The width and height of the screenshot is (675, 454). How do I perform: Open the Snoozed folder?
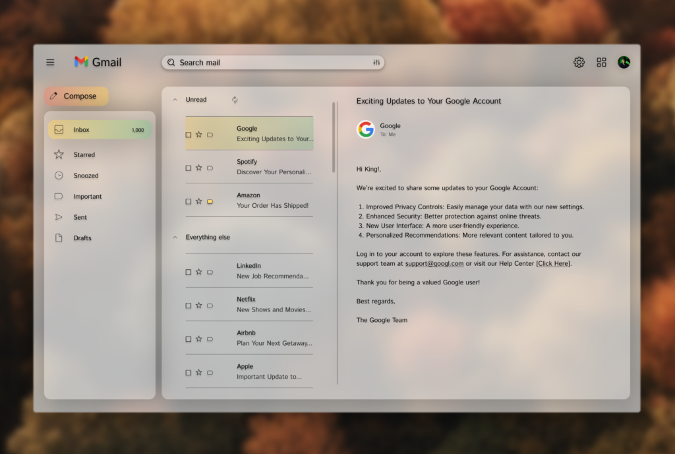click(x=86, y=176)
